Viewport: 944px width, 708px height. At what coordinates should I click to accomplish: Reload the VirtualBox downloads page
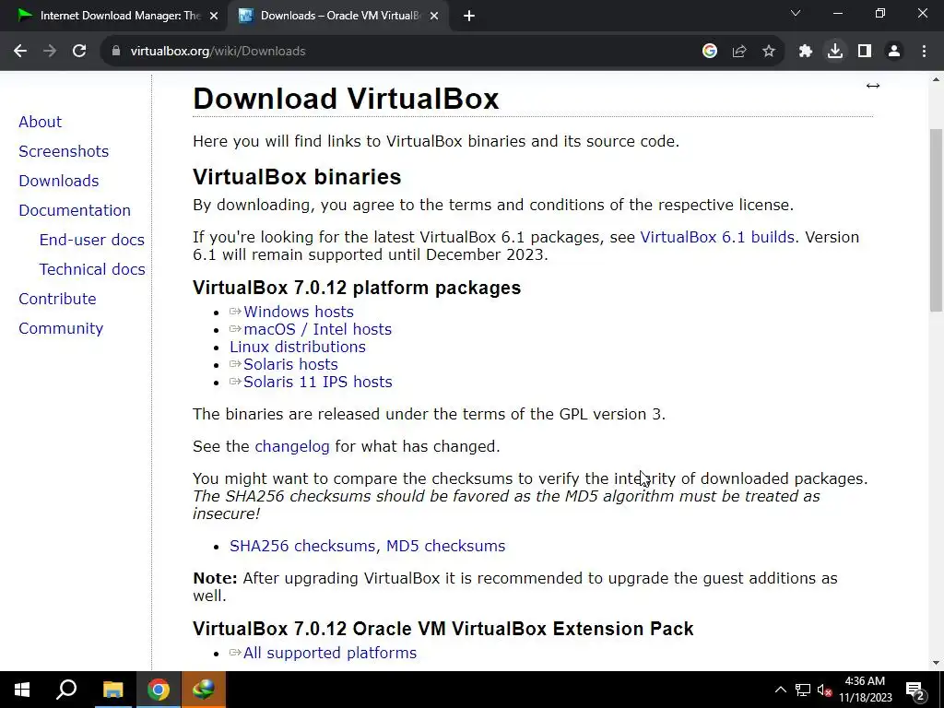click(79, 52)
